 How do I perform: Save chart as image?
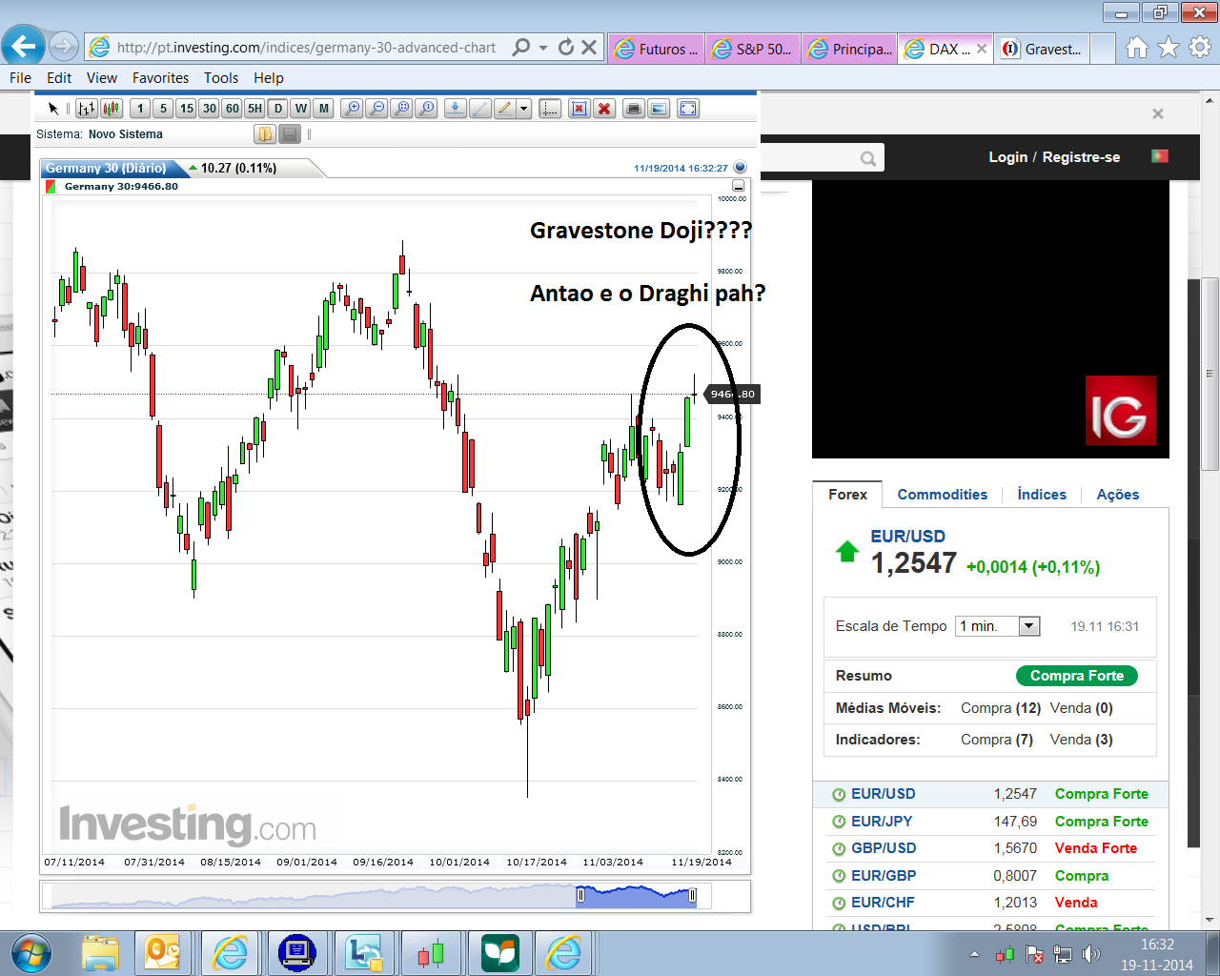pyautogui.click(x=659, y=109)
